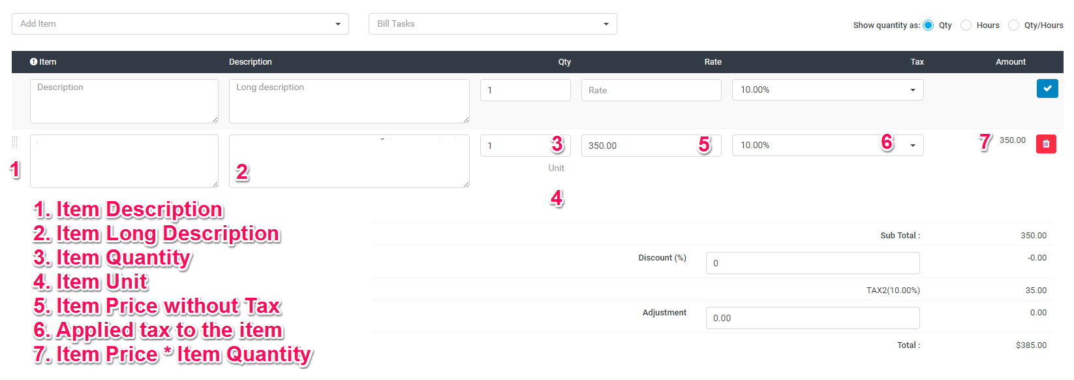Click the Rate field showing 350.00

639,146
